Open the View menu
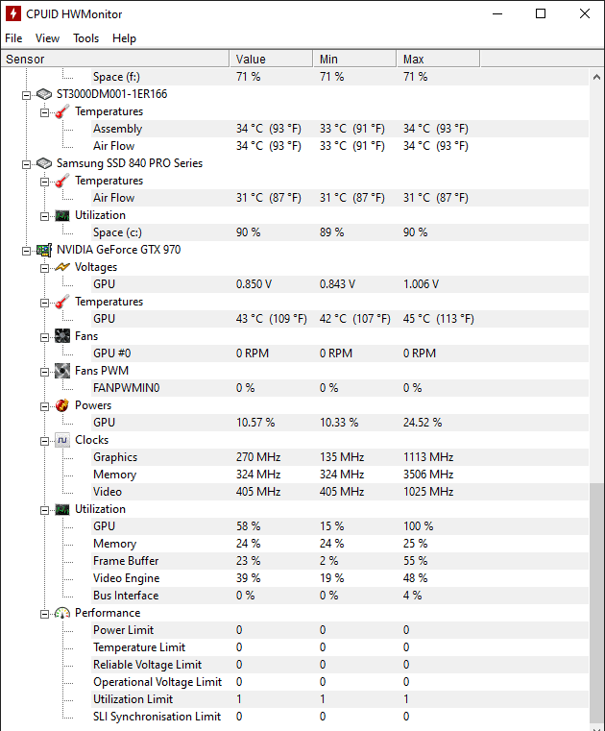Screen dimensions: 605x731 (47, 38)
